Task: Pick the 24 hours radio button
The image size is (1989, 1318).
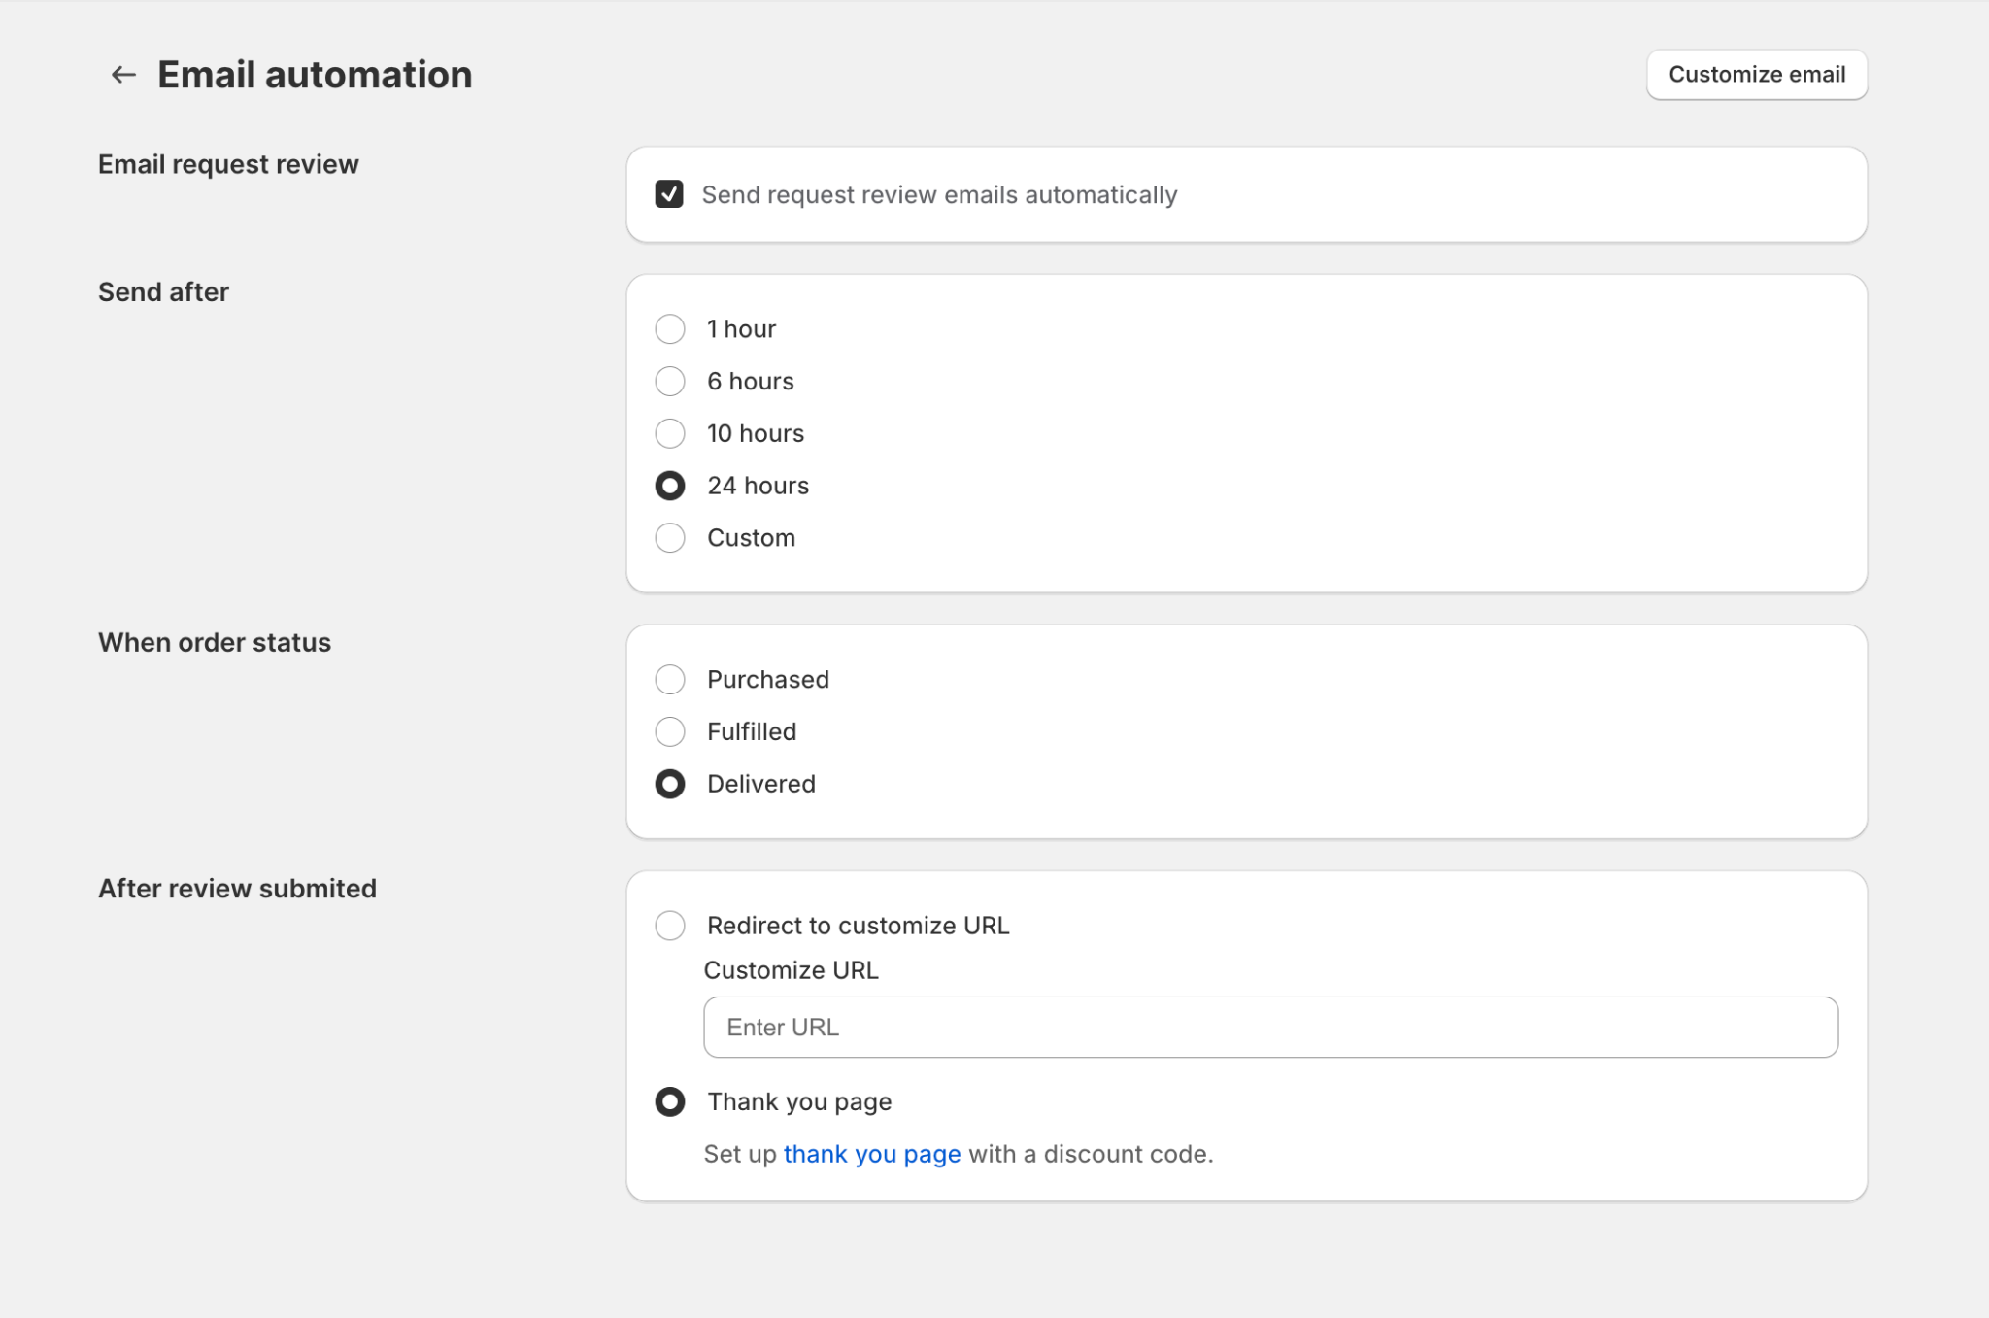Action: click(670, 486)
